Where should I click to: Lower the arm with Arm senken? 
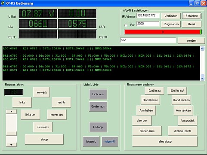pos(183,110)
